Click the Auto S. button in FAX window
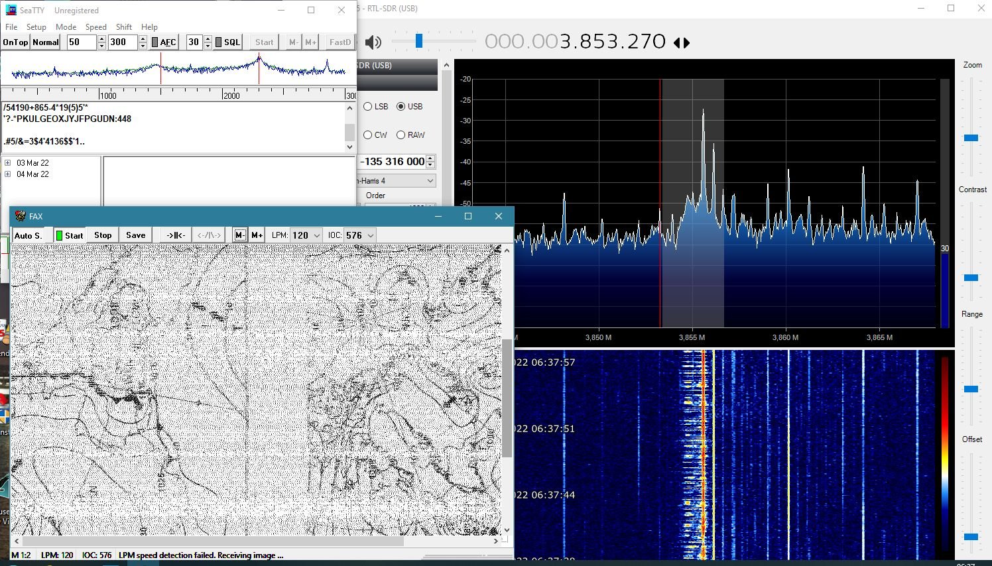Viewport: 992px width, 566px height. click(x=29, y=235)
